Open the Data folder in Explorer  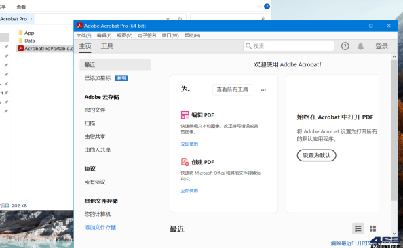pyautogui.click(x=26, y=41)
